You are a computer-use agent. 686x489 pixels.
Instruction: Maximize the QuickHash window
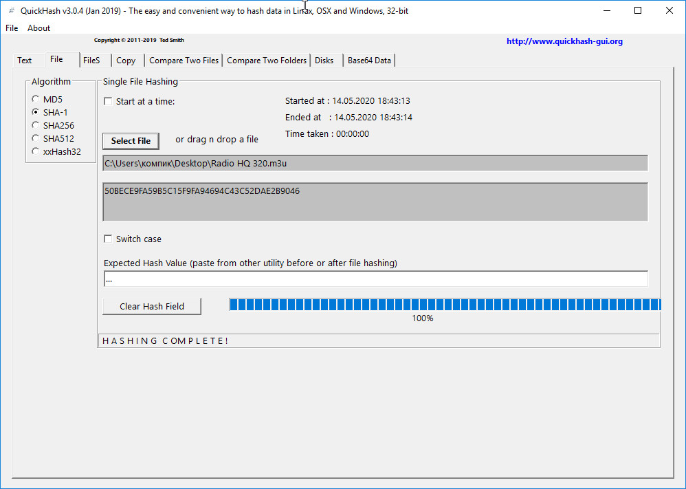[x=638, y=11]
